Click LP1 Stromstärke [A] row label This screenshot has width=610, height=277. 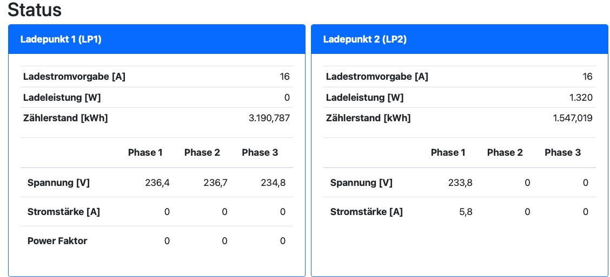point(64,212)
